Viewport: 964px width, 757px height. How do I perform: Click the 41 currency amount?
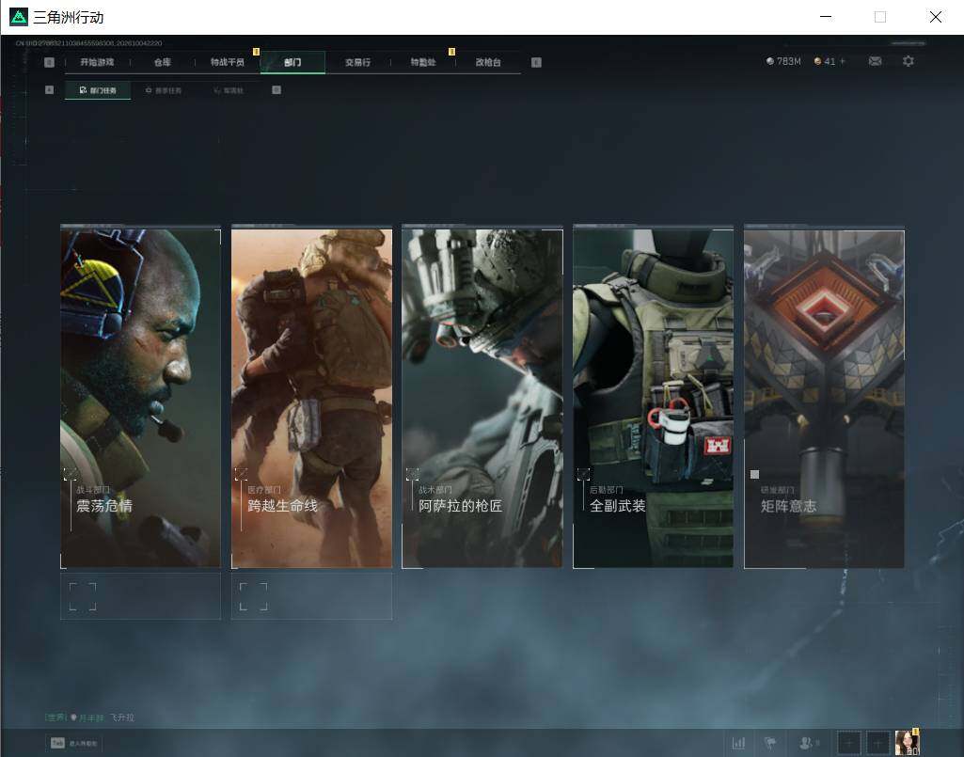tap(830, 61)
